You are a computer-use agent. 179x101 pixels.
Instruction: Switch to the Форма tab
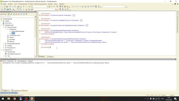(x=41, y=57)
